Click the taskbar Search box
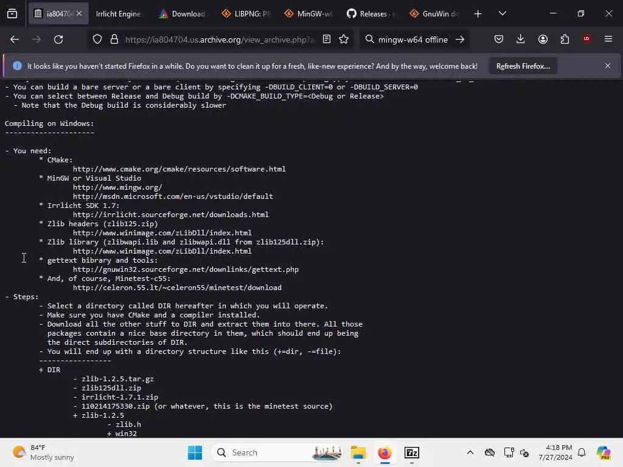This screenshot has height=467, width=623. pyautogui.click(x=278, y=452)
